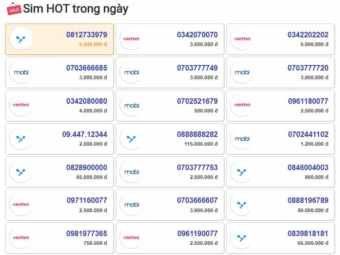Click the Vinaphone logo beside 0839818181
This screenshot has width=340, height=255.
pyautogui.click(x=242, y=238)
